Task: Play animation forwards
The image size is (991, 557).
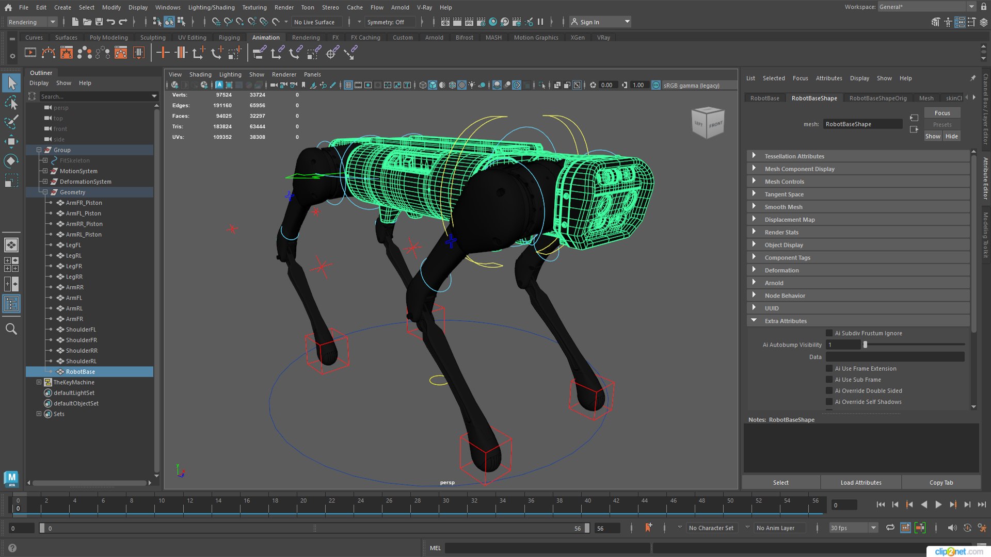Action: click(x=938, y=505)
